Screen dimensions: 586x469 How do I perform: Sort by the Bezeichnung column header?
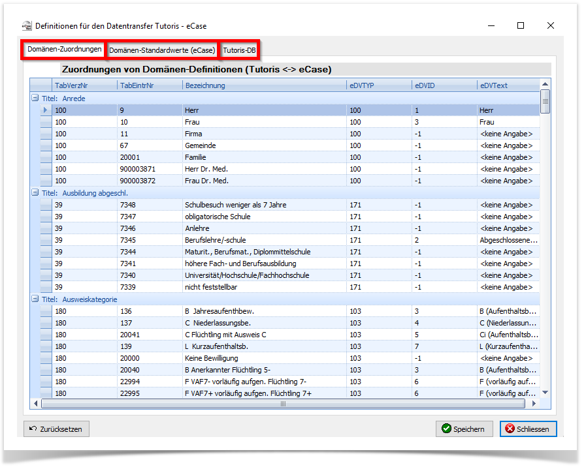pos(264,85)
